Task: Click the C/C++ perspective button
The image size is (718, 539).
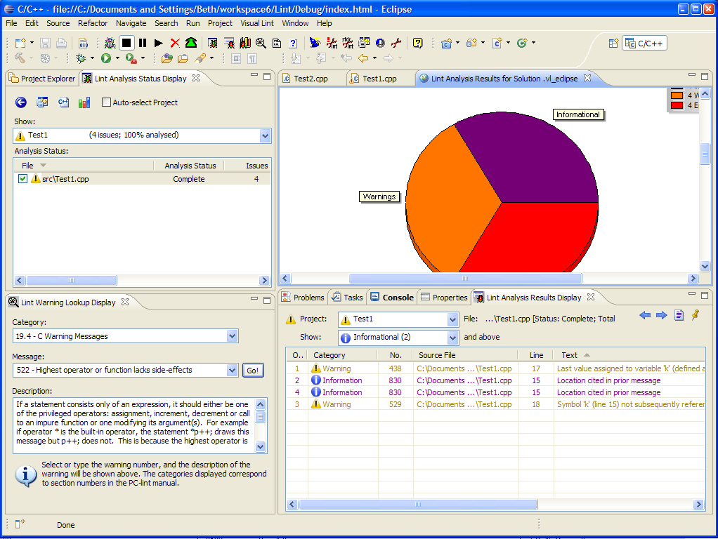Action: tap(645, 44)
